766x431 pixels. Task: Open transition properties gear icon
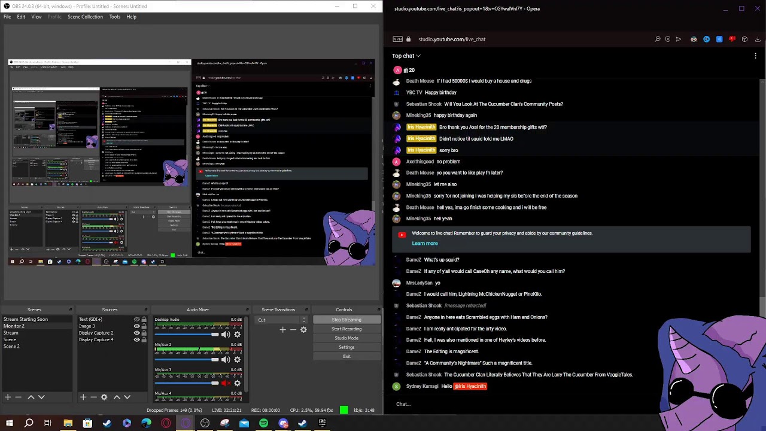pos(303,329)
